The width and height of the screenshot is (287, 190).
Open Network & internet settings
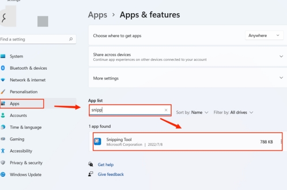(x=28, y=80)
